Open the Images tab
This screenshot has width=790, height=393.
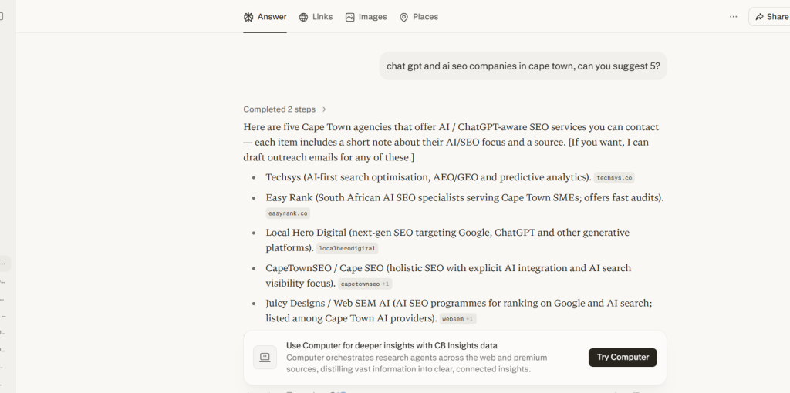pyautogui.click(x=366, y=17)
